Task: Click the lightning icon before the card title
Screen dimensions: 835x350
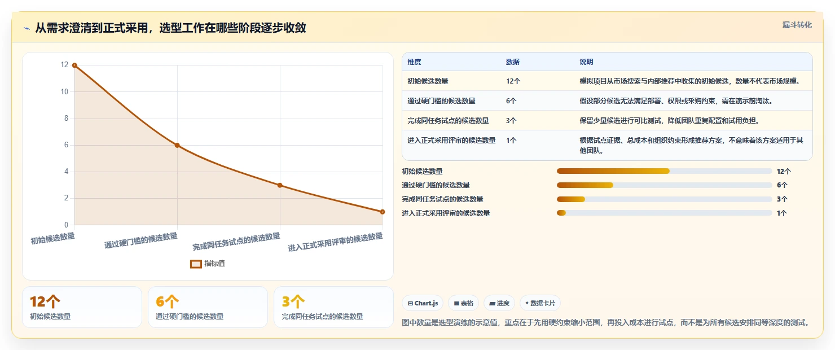Action: tap(27, 28)
